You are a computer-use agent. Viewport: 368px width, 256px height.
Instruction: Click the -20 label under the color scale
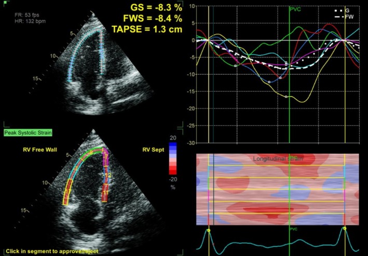[x=173, y=179]
